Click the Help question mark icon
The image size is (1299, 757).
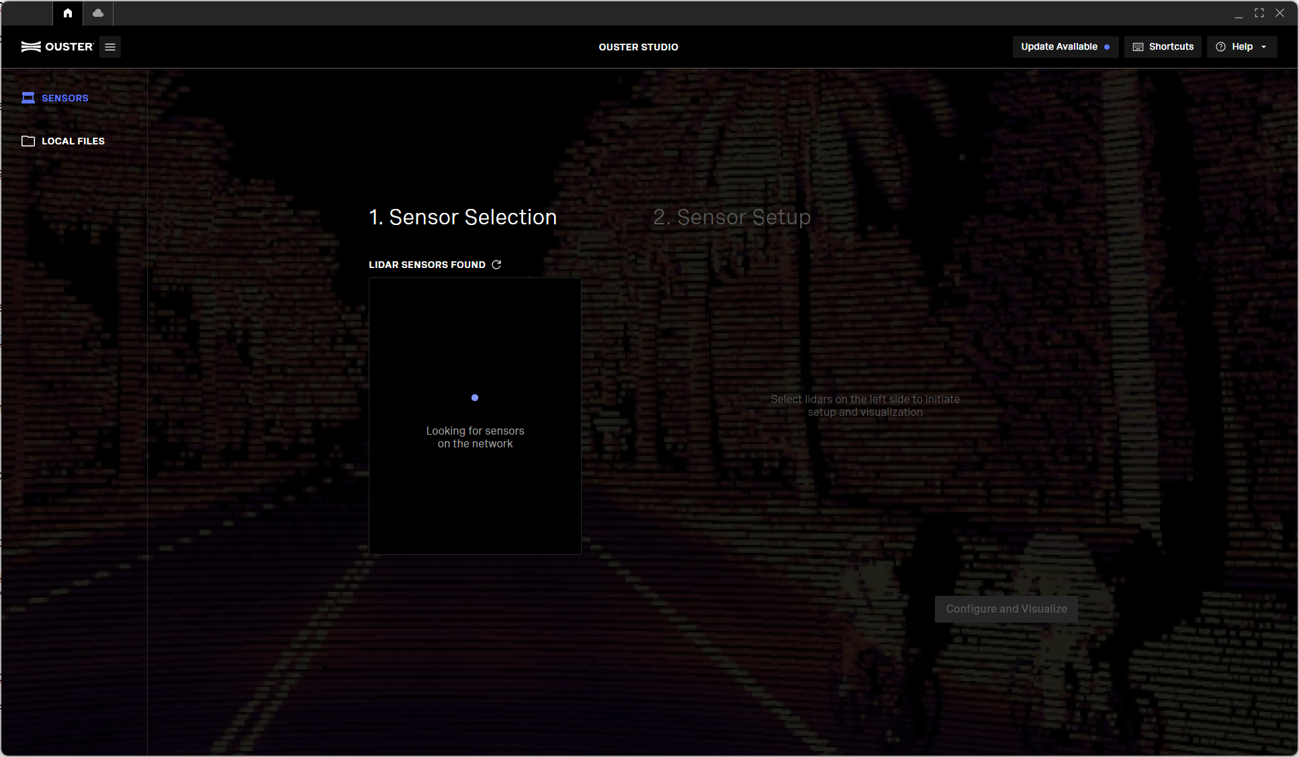[x=1221, y=47]
